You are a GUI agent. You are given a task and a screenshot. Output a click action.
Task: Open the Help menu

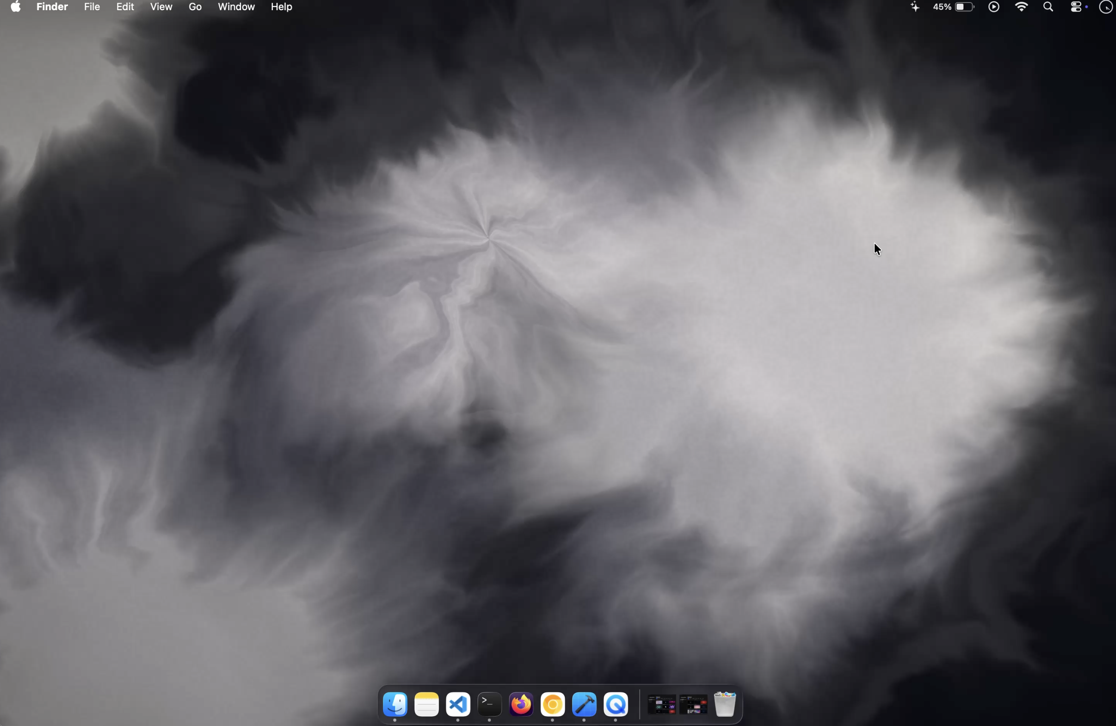[281, 7]
